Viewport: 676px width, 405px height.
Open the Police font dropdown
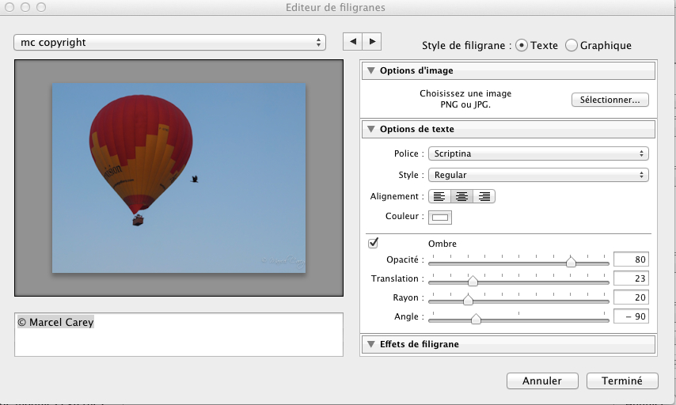(x=537, y=153)
